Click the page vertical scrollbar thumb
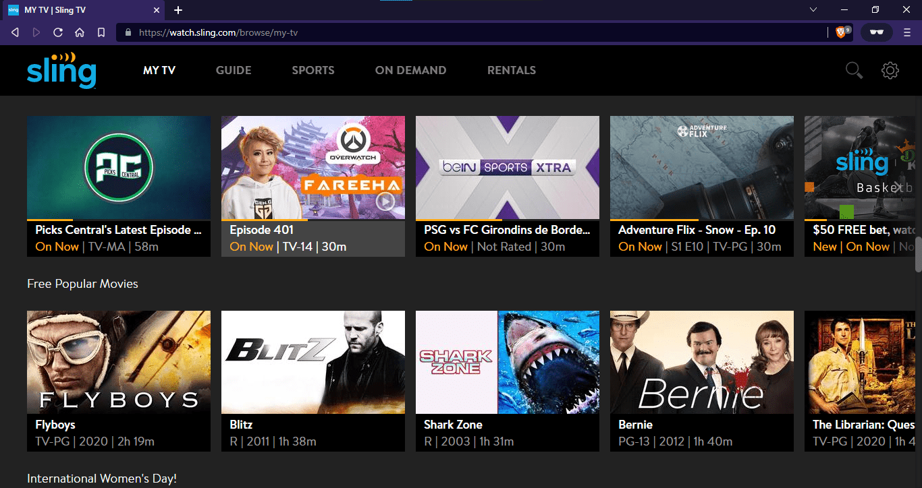The height and width of the screenshot is (488, 922). [918, 254]
